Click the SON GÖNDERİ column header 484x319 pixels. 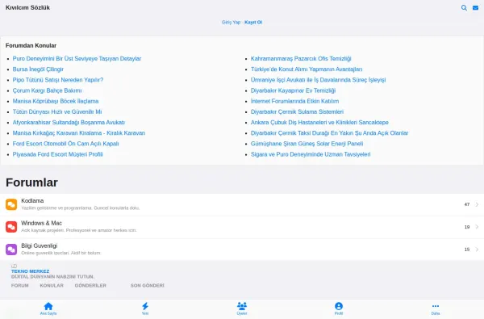pos(148,286)
